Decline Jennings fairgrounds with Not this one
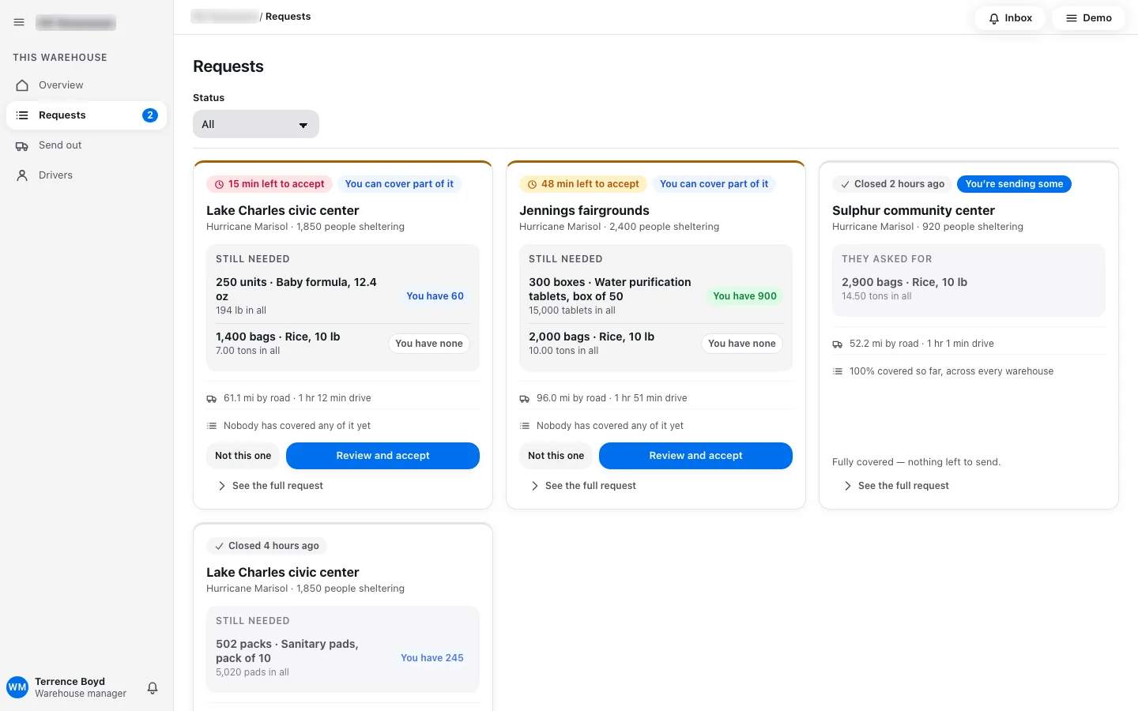 click(556, 456)
